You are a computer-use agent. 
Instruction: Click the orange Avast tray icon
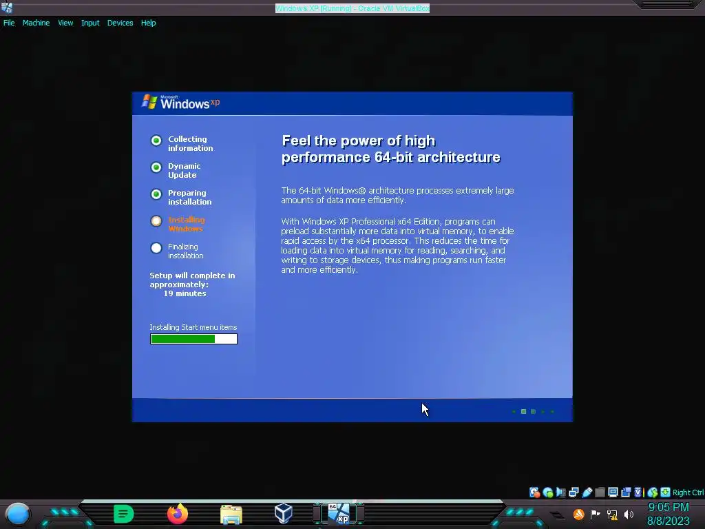click(x=578, y=514)
